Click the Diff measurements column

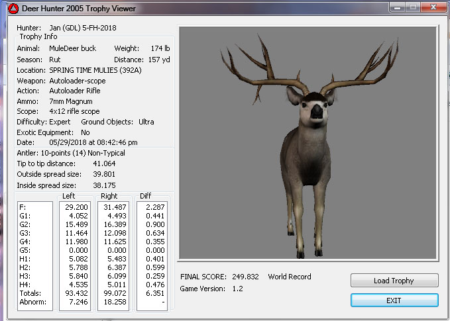point(151,255)
